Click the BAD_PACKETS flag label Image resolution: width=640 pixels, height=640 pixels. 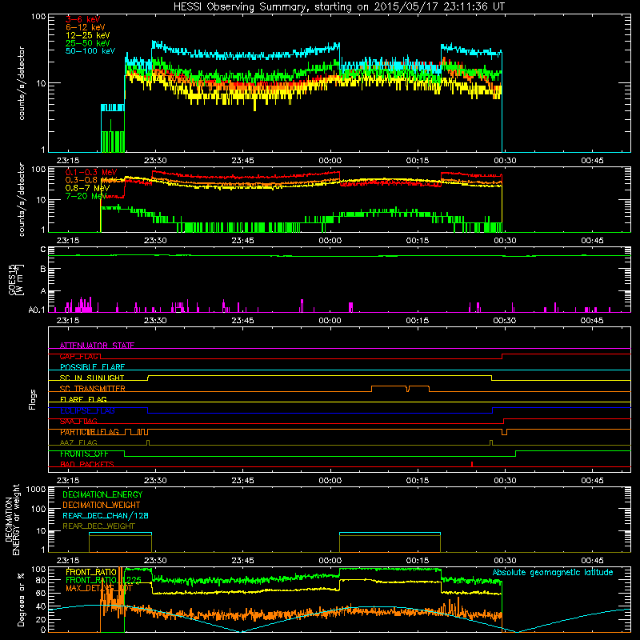87,465
